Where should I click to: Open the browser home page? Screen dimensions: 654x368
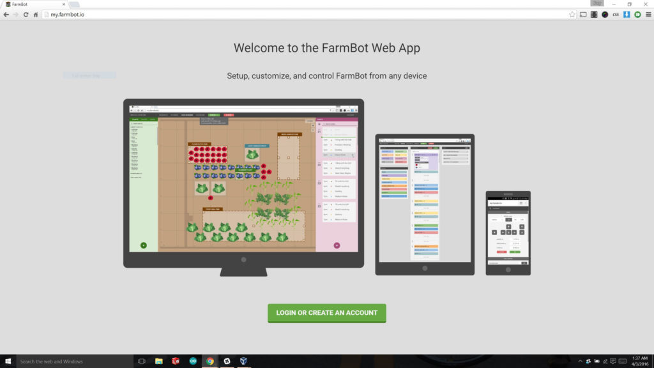pyautogui.click(x=36, y=15)
